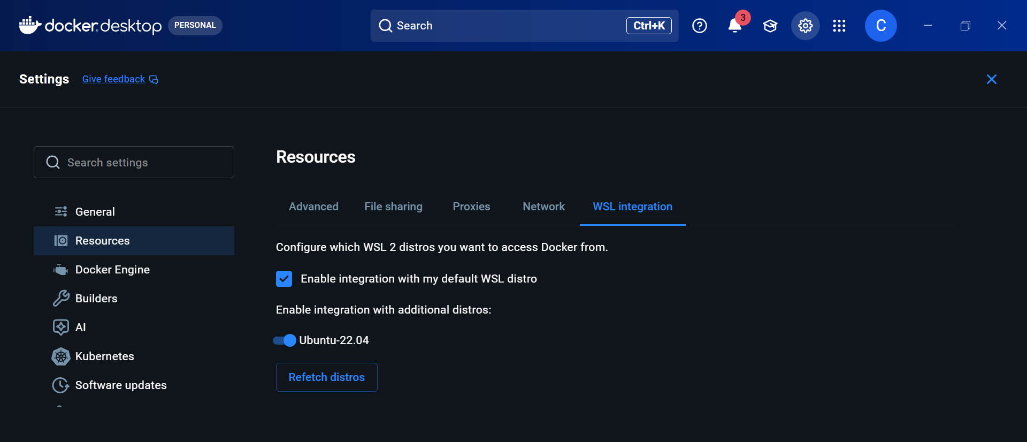The height and width of the screenshot is (442, 1027).
Task: Open the help question mark icon
Action: coord(700,26)
